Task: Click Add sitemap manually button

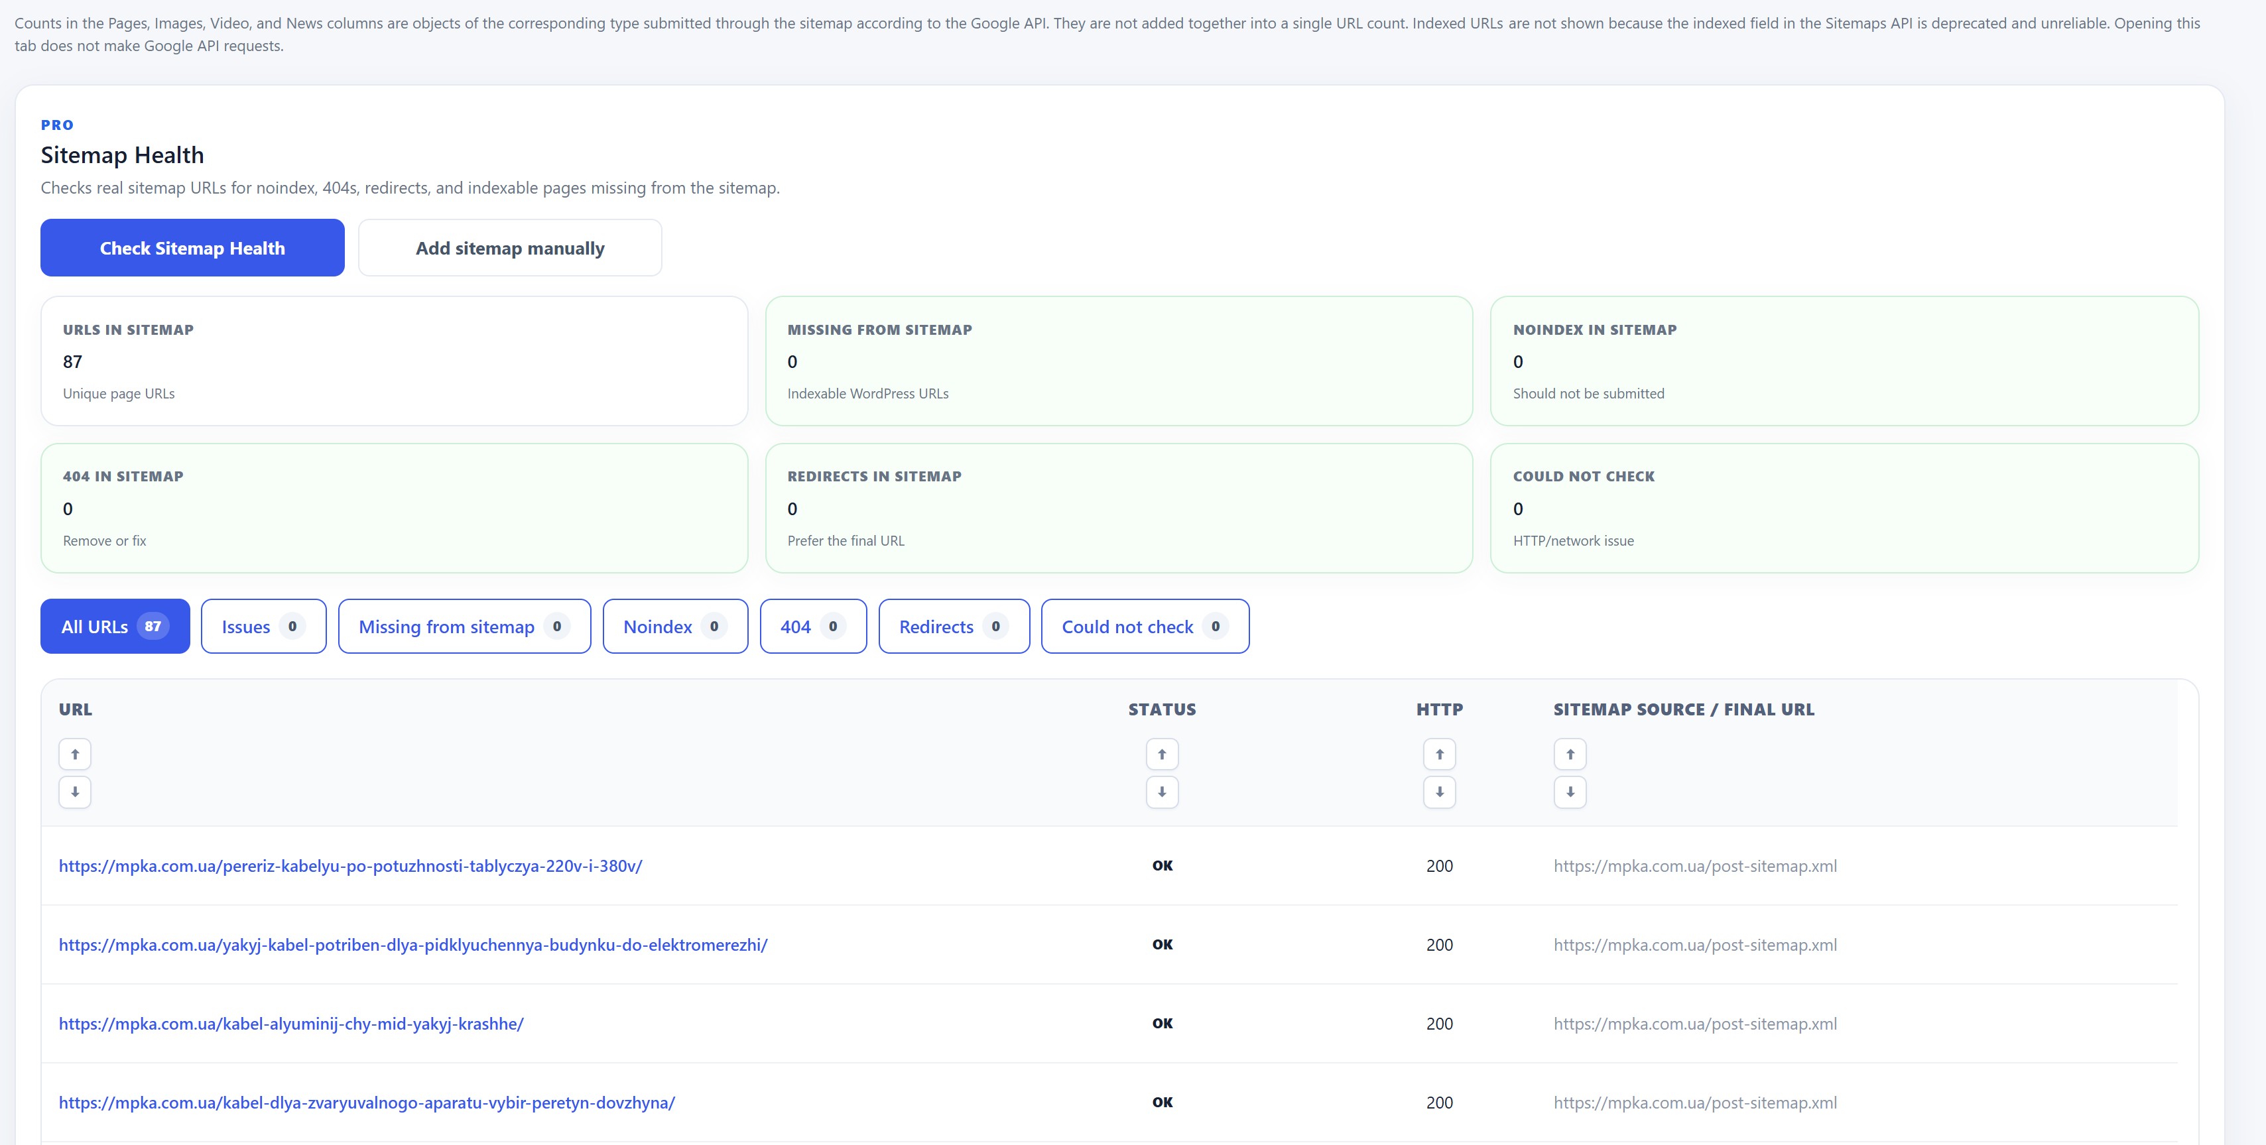Action: (510, 248)
